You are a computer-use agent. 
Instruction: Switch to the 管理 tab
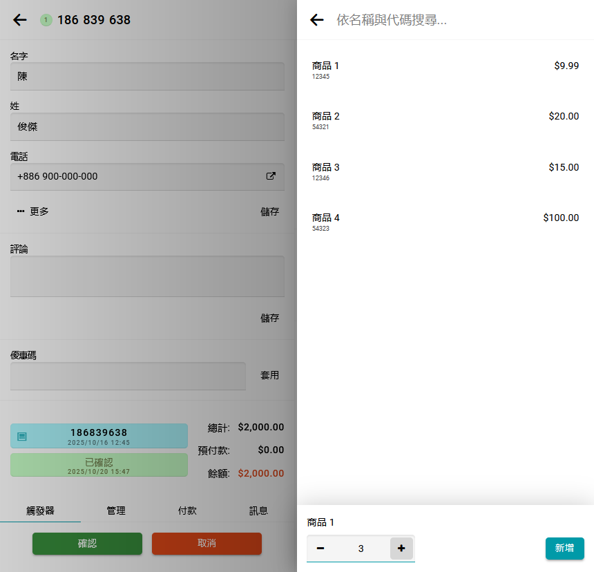(116, 511)
